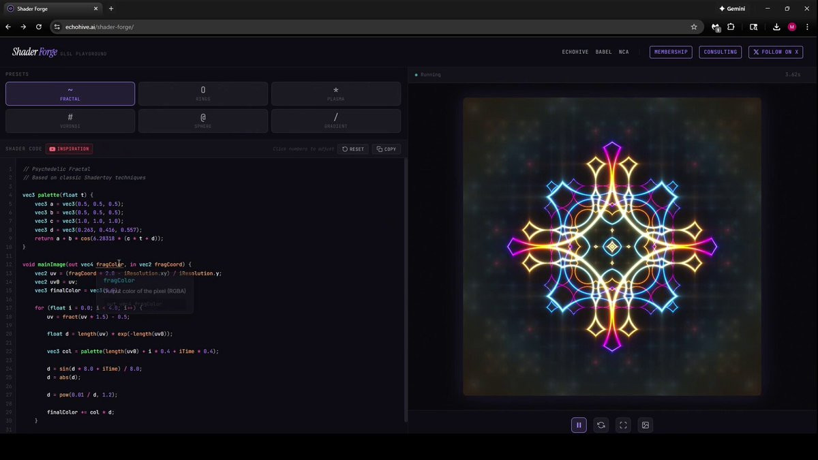The image size is (818, 460).
Task: Save a screenshot using the image icon
Action: (645, 425)
